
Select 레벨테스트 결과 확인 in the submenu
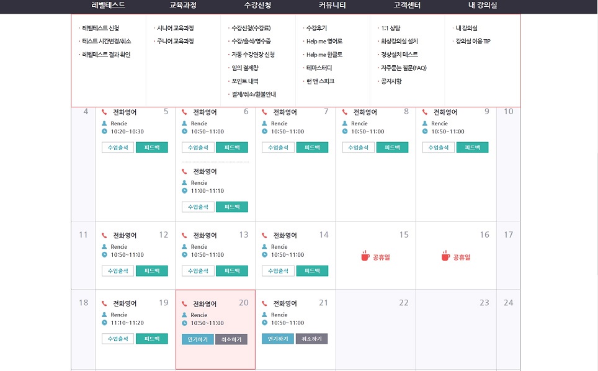pyautogui.click(x=106, y=55)
